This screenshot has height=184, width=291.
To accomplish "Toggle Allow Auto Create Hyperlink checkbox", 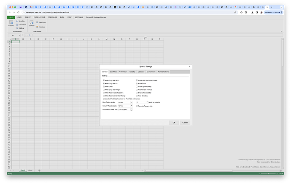I will [x=104, y=93].
